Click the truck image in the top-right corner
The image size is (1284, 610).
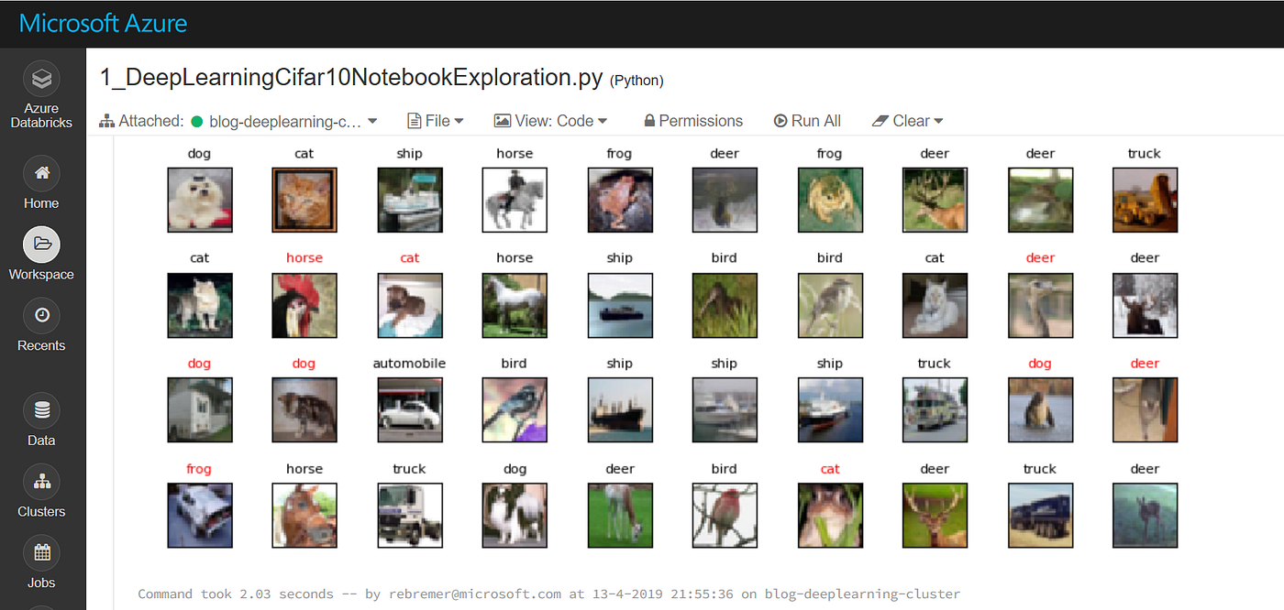[x=1145, y=200]
